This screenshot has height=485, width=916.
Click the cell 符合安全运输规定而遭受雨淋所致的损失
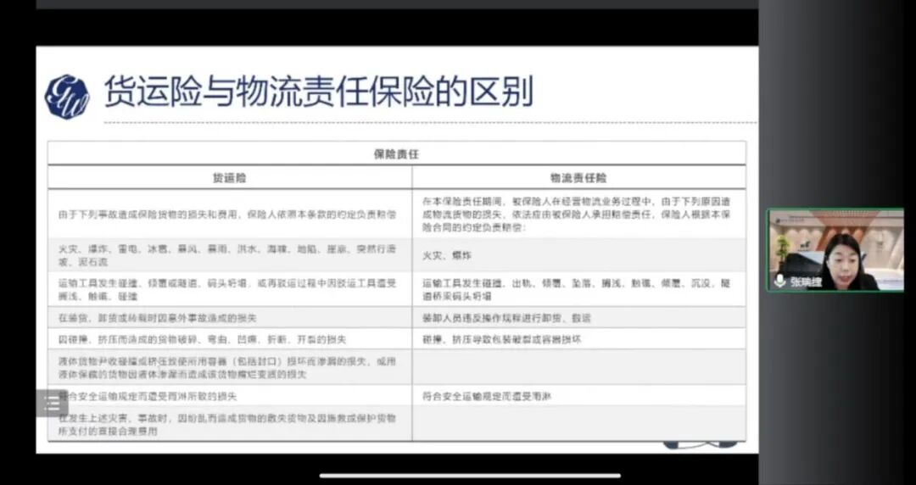(230, 396)
